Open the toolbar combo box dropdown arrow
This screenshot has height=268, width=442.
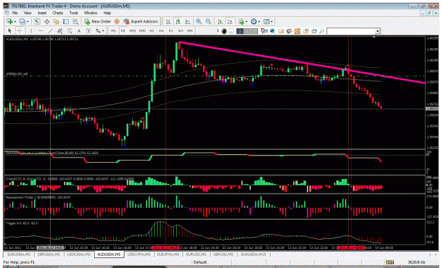pyautogui.click(x=378, y=31)
